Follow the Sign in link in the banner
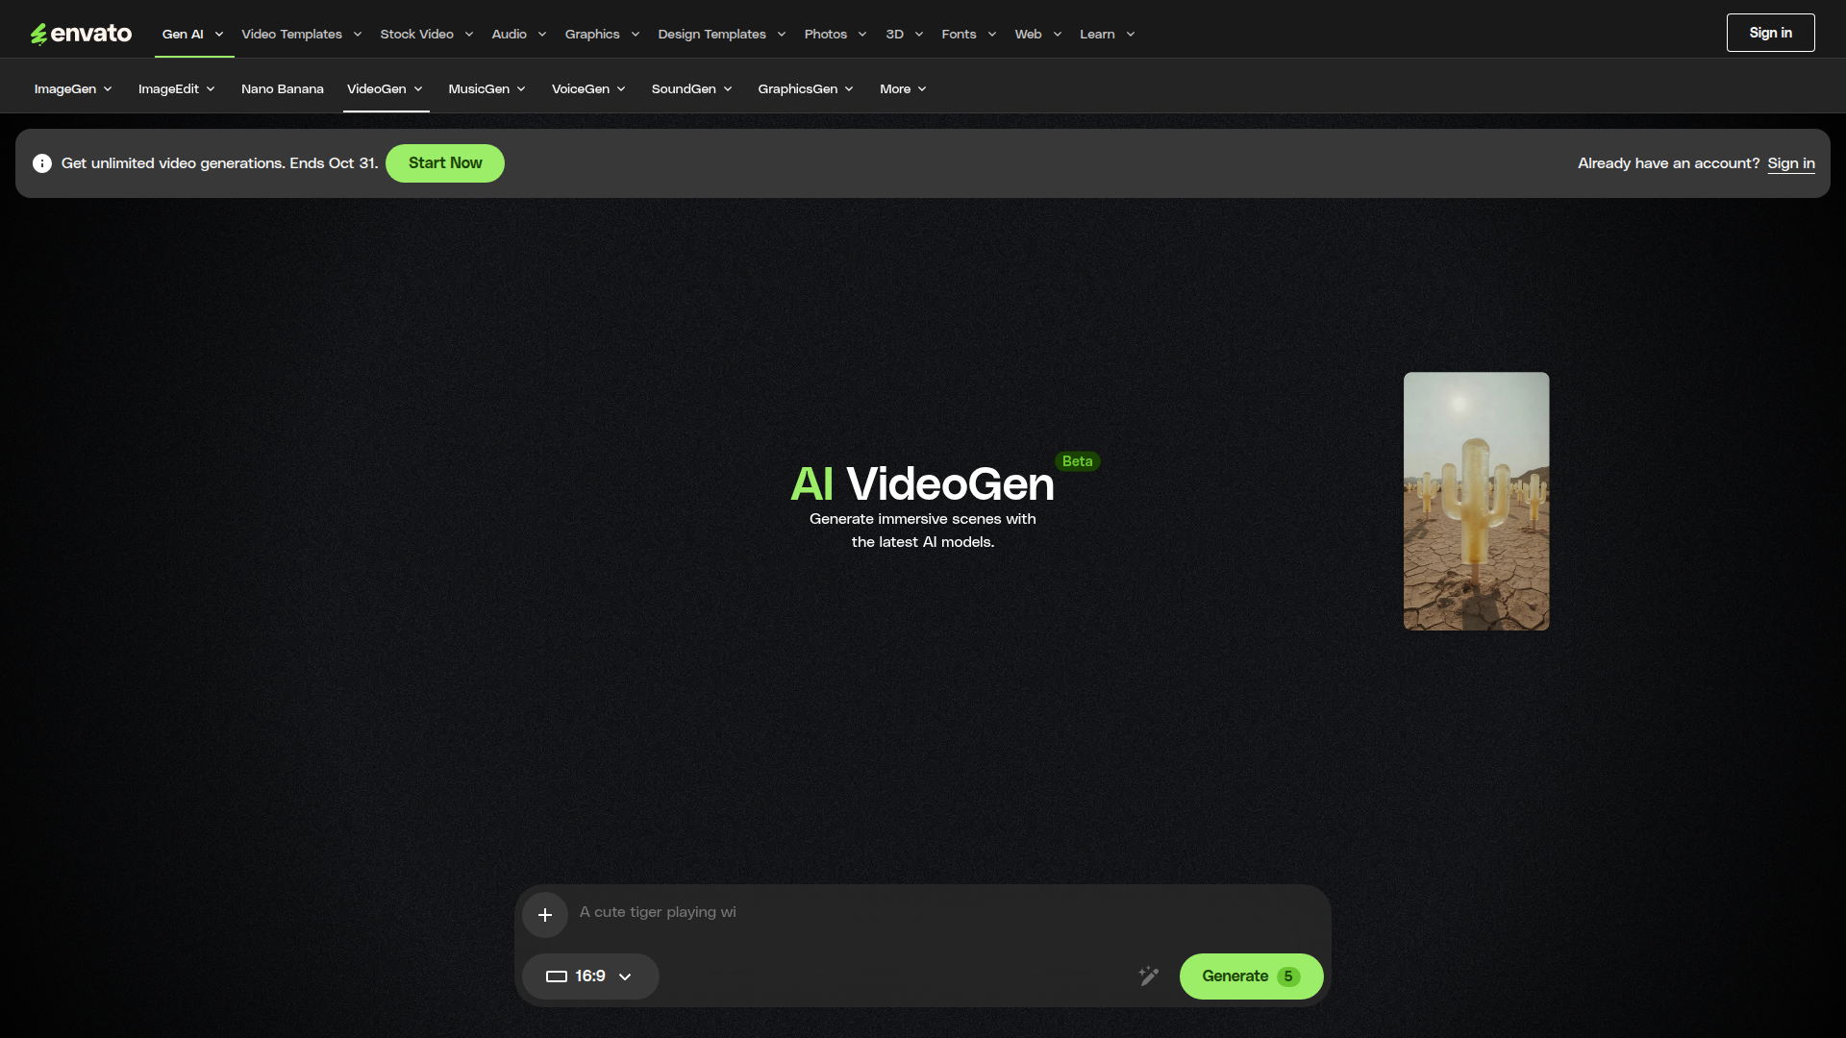The width and height of the screenshot is (1846, 1038). point(1790,163)
